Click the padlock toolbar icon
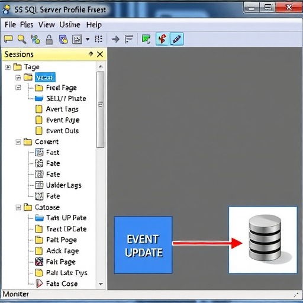This screenshot has width=303, height=303. (49, 40)
